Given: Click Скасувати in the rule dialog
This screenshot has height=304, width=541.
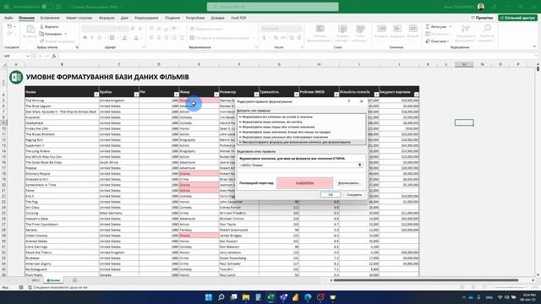Looking at the screenshot, I should [354, 194].
